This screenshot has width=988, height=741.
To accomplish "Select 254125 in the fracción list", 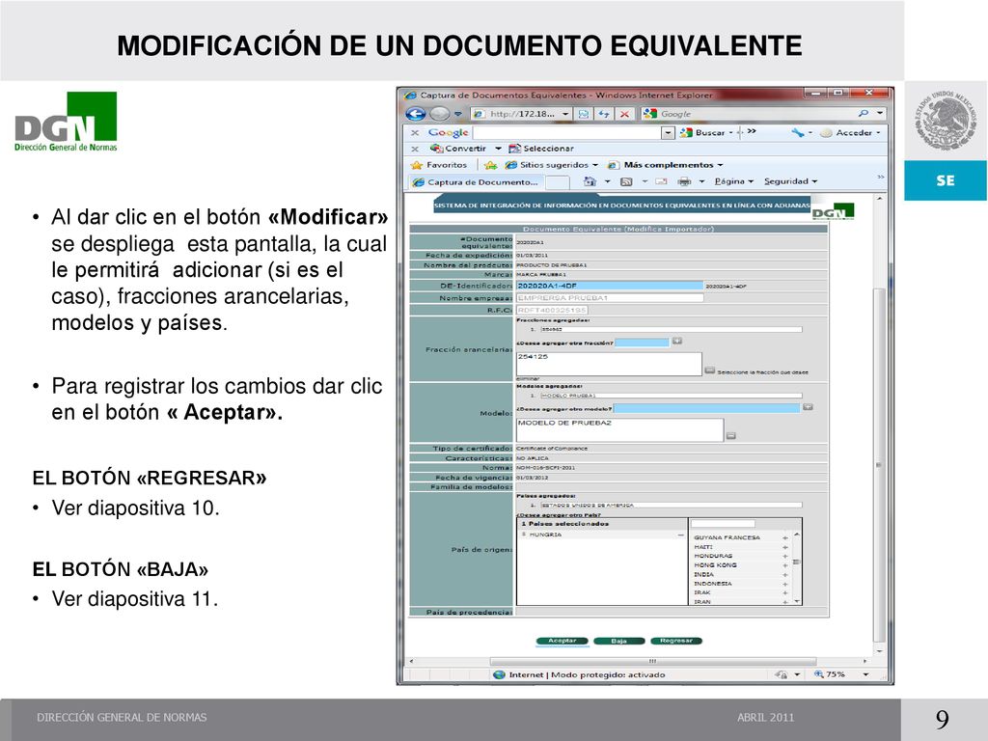I will coord(533,357).
